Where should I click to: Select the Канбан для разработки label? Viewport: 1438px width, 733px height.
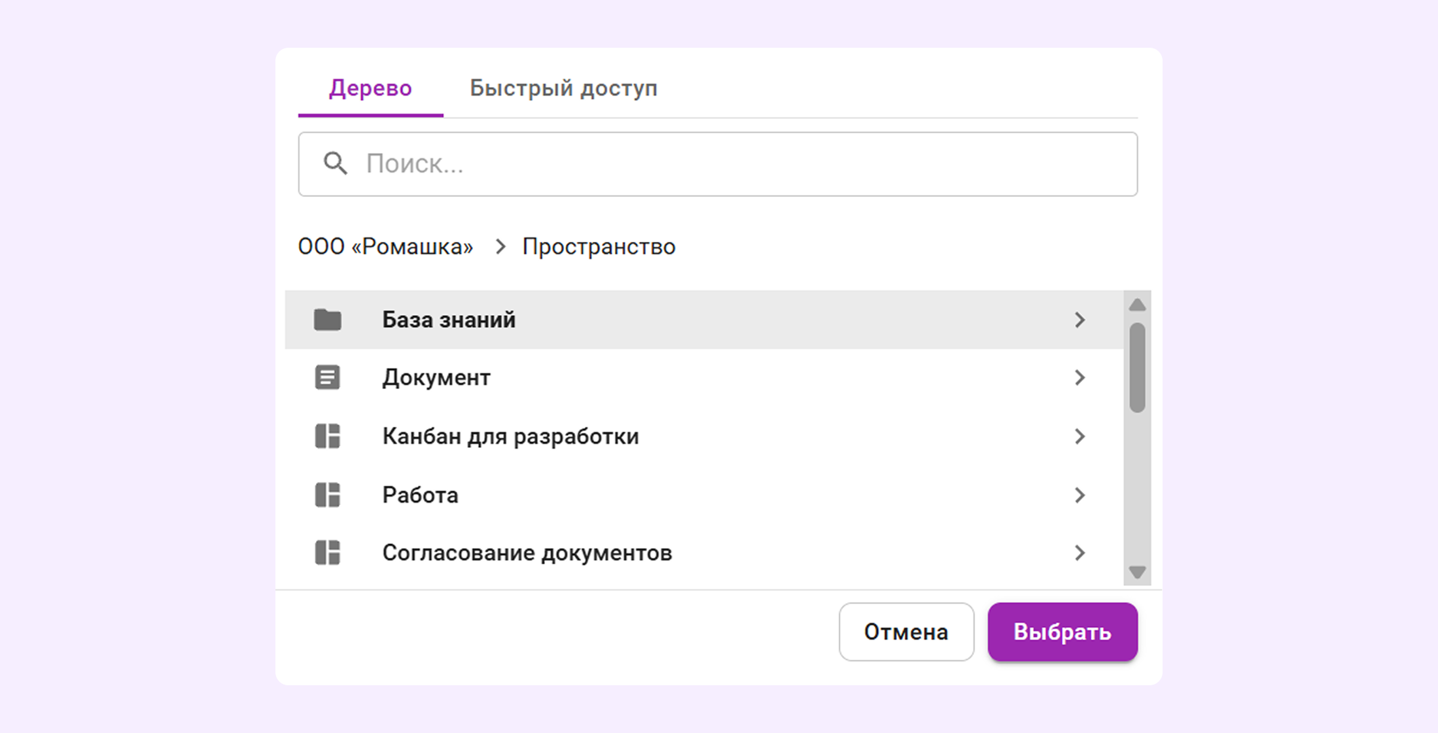click(x=510, y=437)
